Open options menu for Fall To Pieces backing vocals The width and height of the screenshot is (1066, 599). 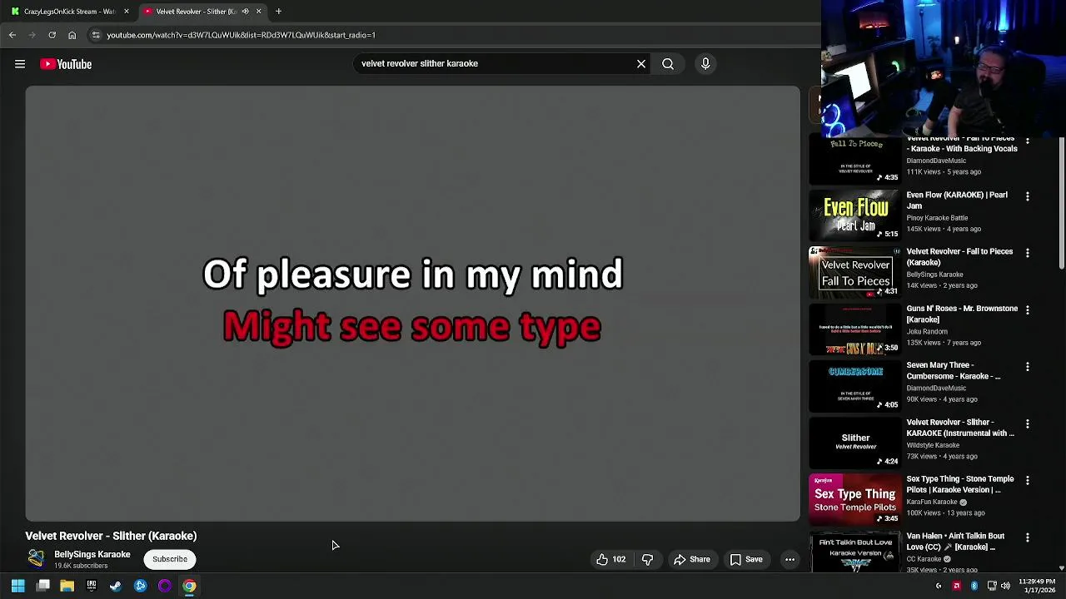[x=1028, y=141]
